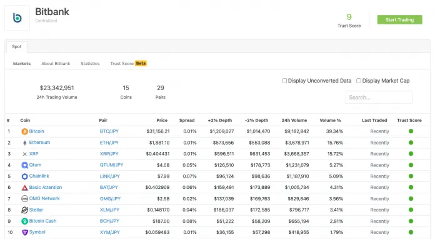435x239 pixels.
Task: Sort by the -2% Depth column header
Action: click(x=257, y=121)
